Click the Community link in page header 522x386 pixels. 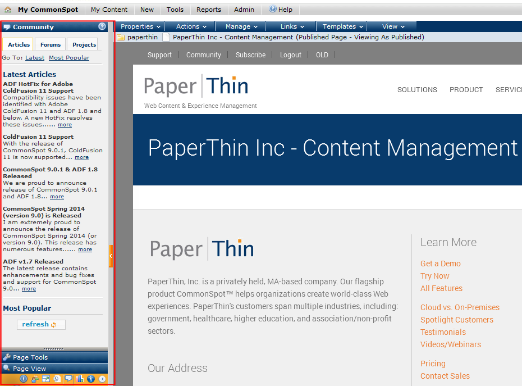203,55
